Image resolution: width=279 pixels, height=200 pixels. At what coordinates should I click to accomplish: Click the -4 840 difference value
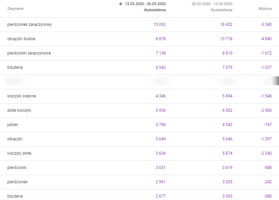(266, 39)
